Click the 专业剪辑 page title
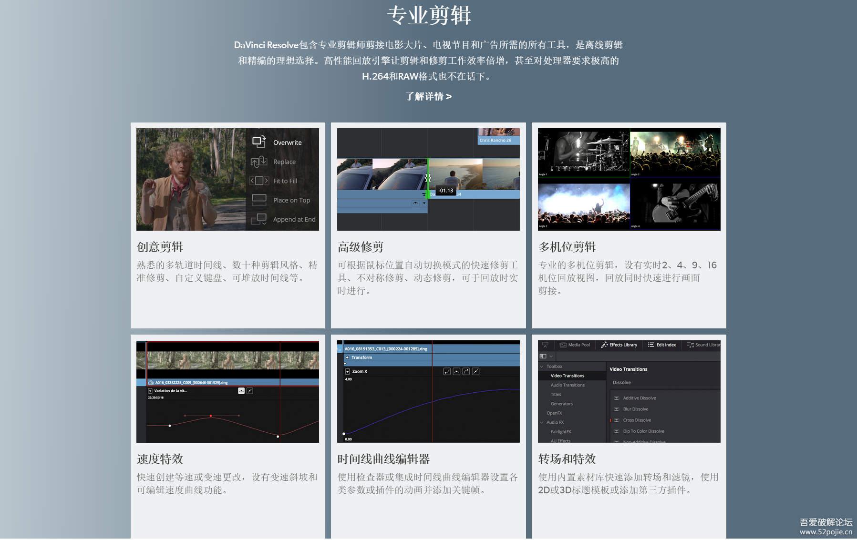This screenshot has height=540, width=857. [429, 15]
